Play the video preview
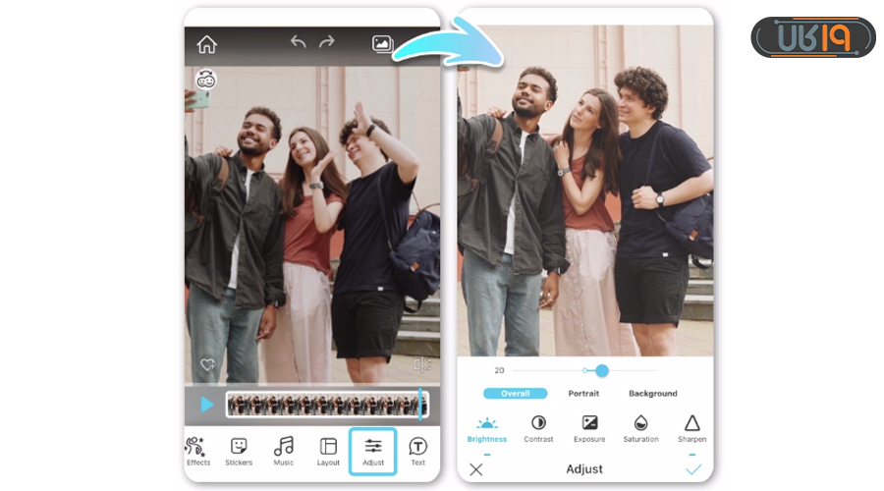The width and height of the screenshot is (884, 491). [206, 405]
